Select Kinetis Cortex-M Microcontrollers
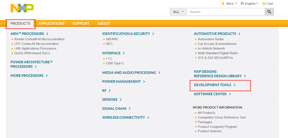This screenshot has height=138, width=288. (x=39, y=39)
